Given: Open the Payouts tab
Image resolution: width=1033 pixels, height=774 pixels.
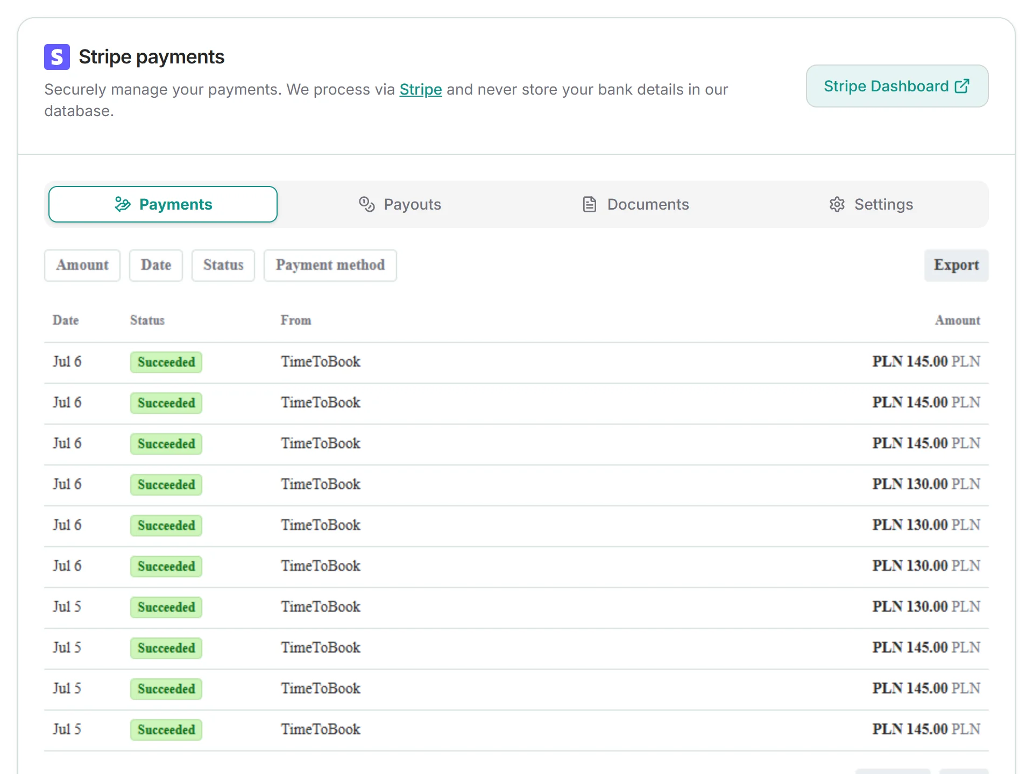Looking at the screenshot, I should pyautogui.click(x=400, y=204).
